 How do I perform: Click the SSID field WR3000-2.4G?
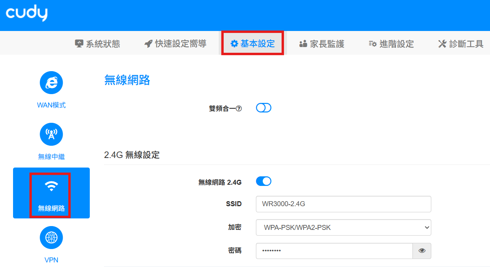343,204
